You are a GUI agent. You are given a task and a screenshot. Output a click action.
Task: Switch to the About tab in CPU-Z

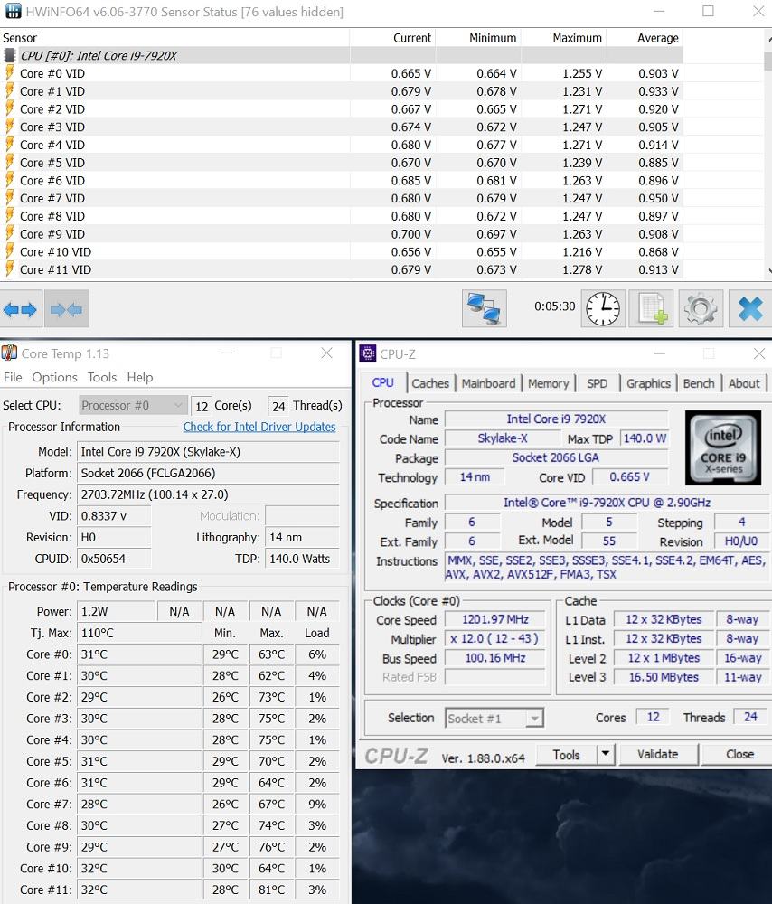click(x=744, y=383)
